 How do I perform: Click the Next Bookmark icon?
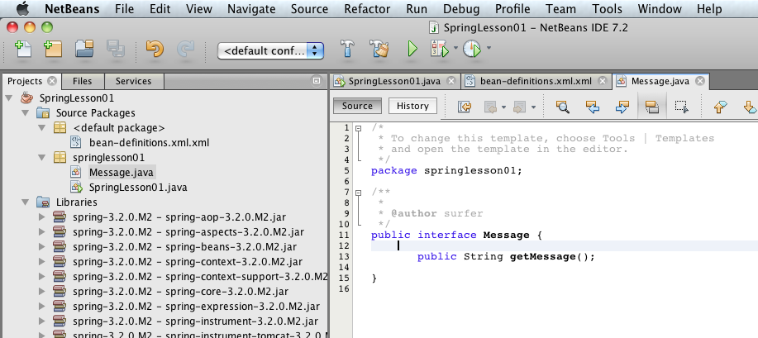(x=750, y=107)
